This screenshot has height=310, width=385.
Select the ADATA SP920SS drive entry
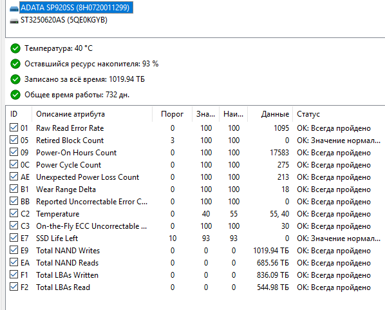[76, 8]
